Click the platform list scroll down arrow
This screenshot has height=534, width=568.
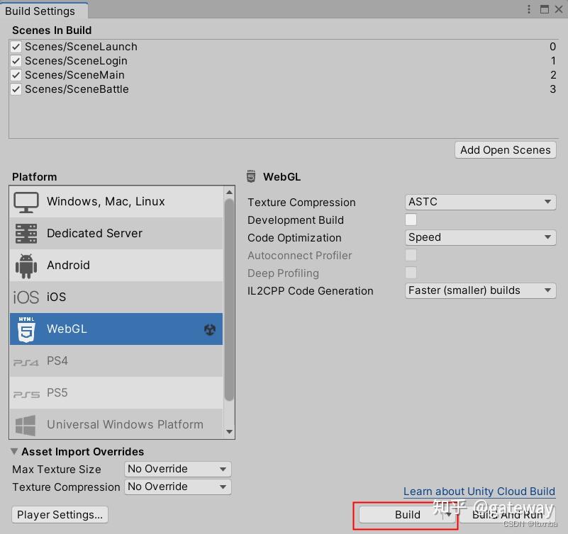coord(229,431)
